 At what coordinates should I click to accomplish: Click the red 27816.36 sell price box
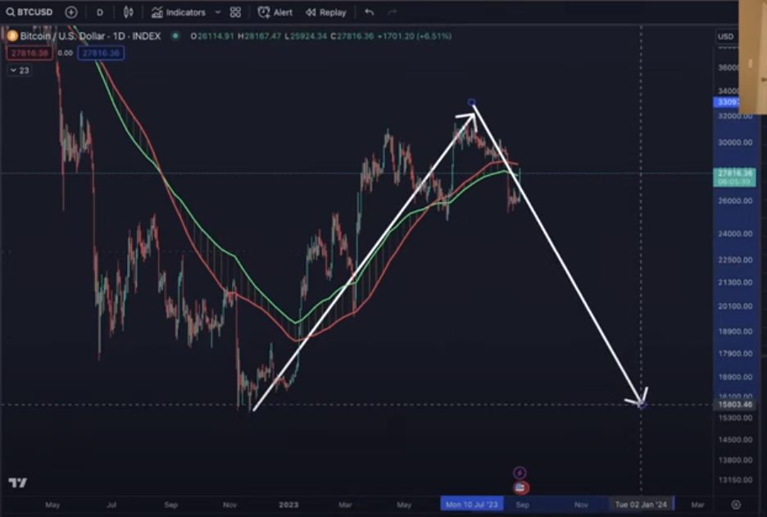coord(29,52)
